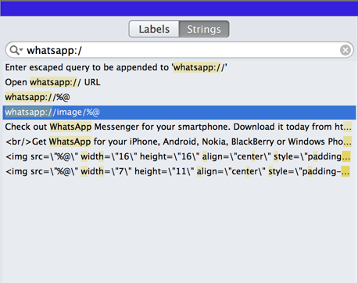Click the ellipsis ending the height 16 img row
The image size is (358, 283).
(346, 156)
